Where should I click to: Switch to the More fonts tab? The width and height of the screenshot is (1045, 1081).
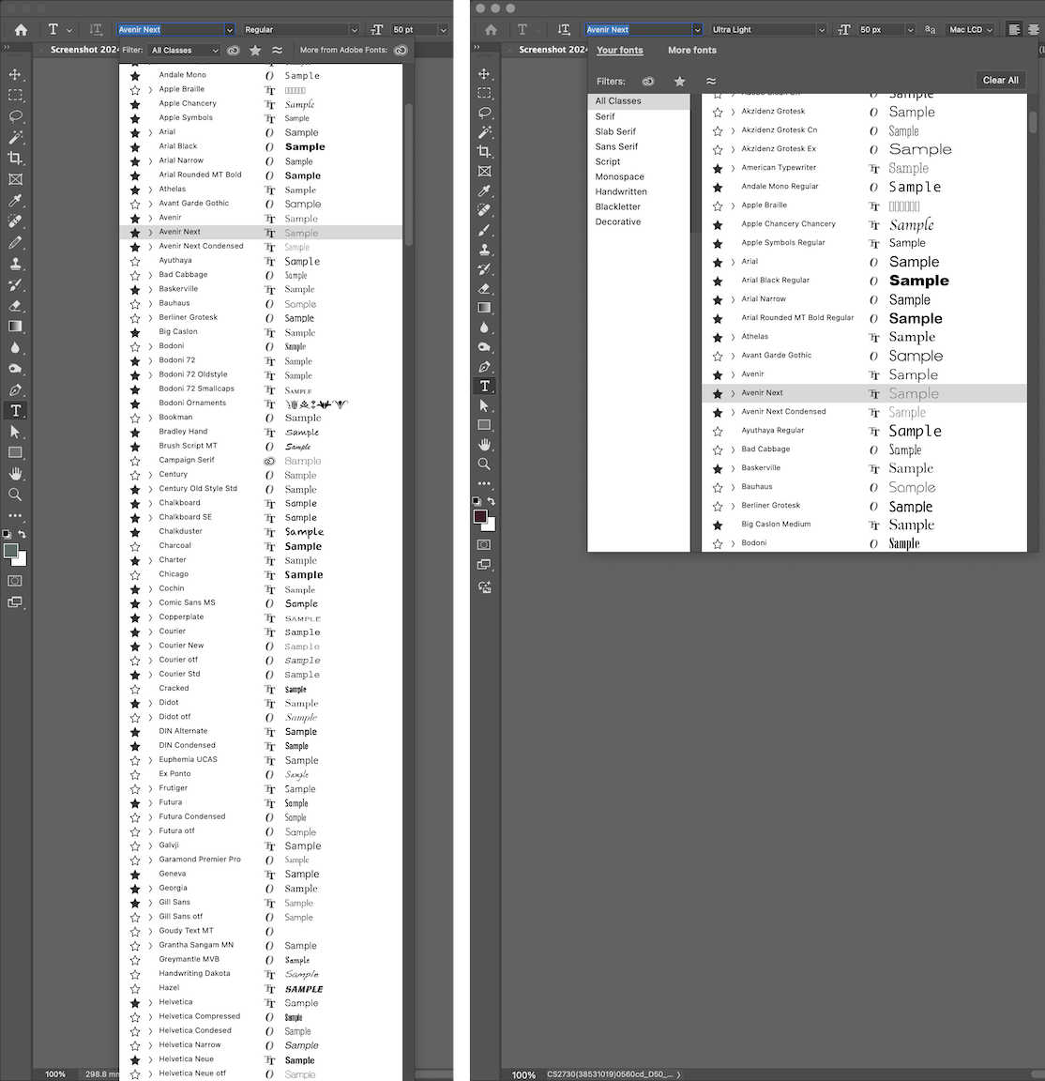691,50
